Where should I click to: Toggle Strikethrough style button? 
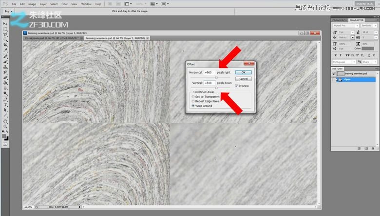[x=374, y=55]
